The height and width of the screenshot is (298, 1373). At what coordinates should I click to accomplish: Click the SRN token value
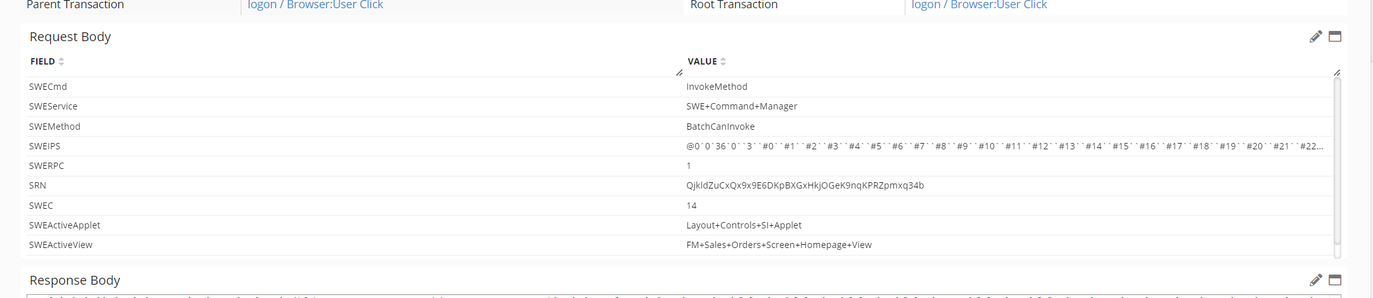click(x=805, y=185)
